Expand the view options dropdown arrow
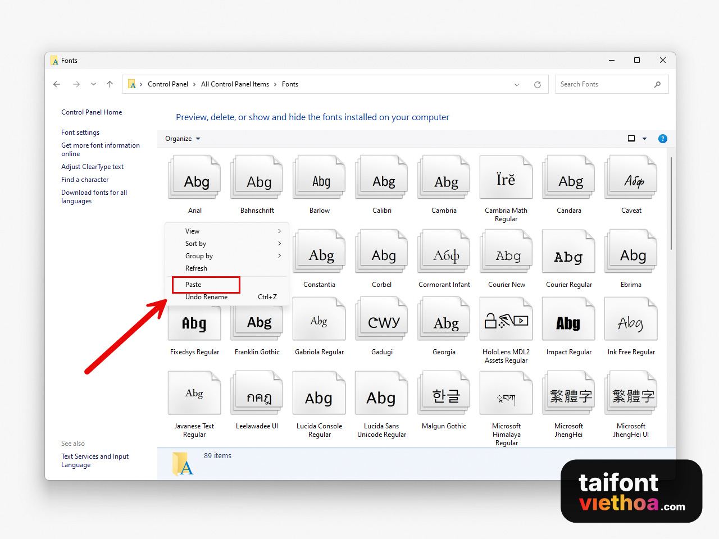This screenshot has height=539, width=719. pyautogui.click(x=644, y=139)
